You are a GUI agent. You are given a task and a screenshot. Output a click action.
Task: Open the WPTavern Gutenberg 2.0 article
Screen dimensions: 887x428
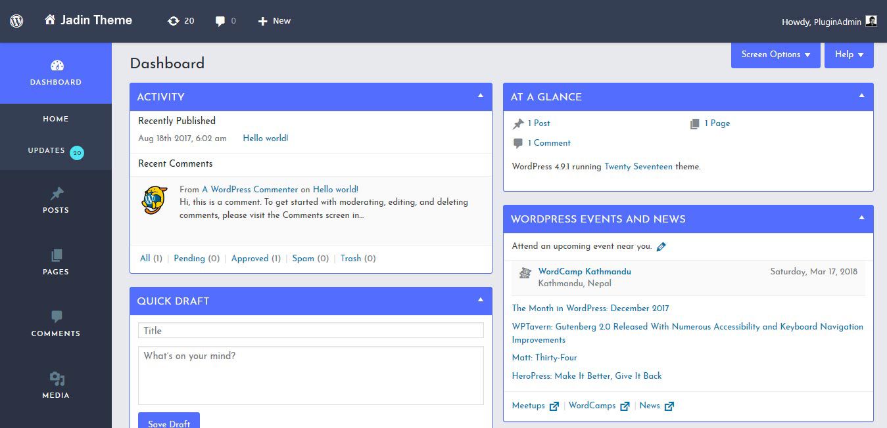[688, 333]
